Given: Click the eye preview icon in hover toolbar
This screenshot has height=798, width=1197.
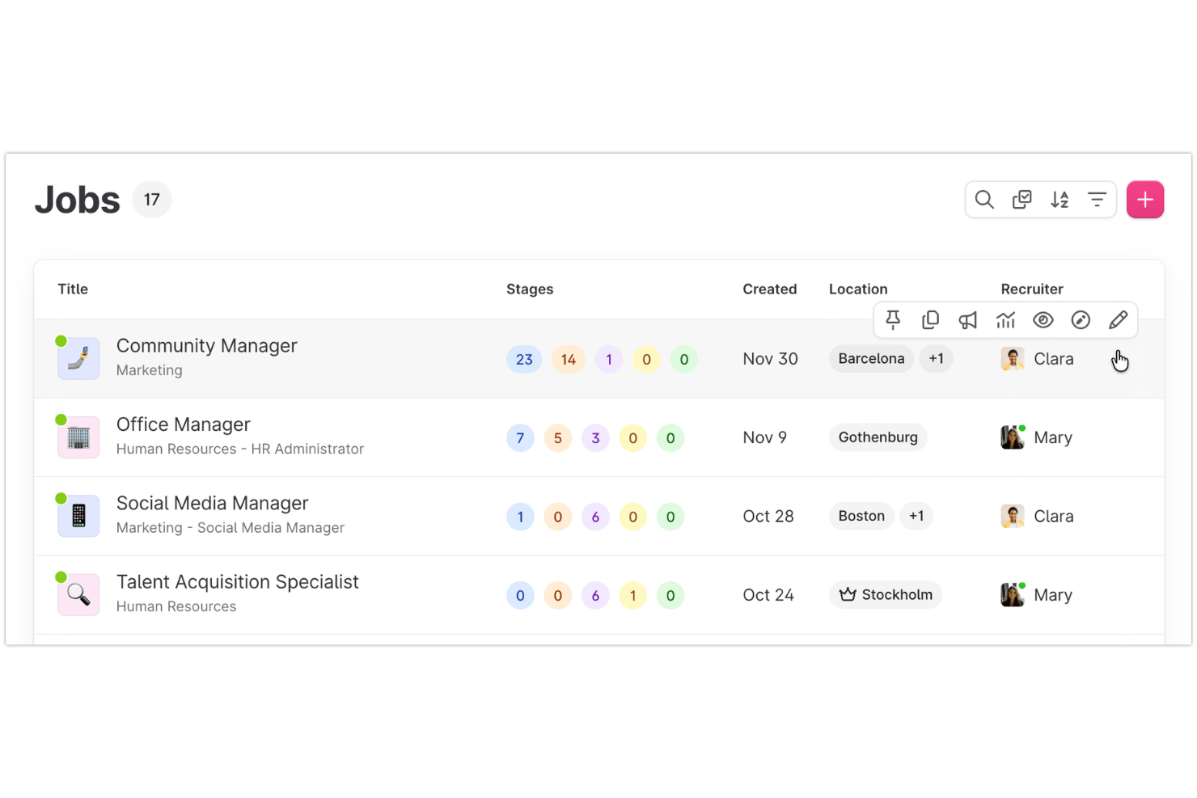Looking at the screenshot, I should click(x=1043, y=320).
